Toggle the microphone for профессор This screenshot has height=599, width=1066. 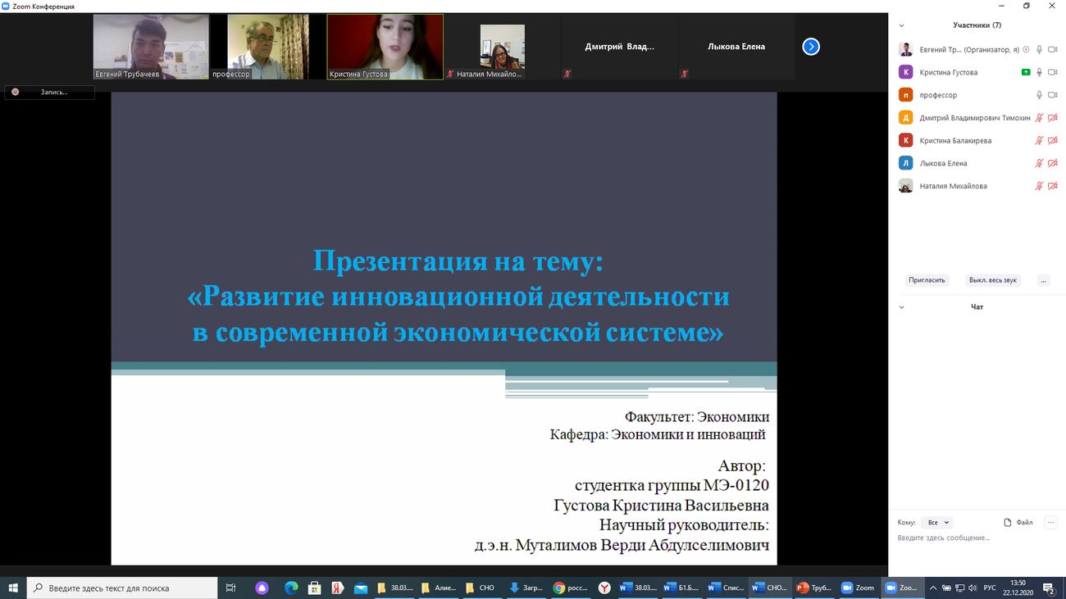1040,95
